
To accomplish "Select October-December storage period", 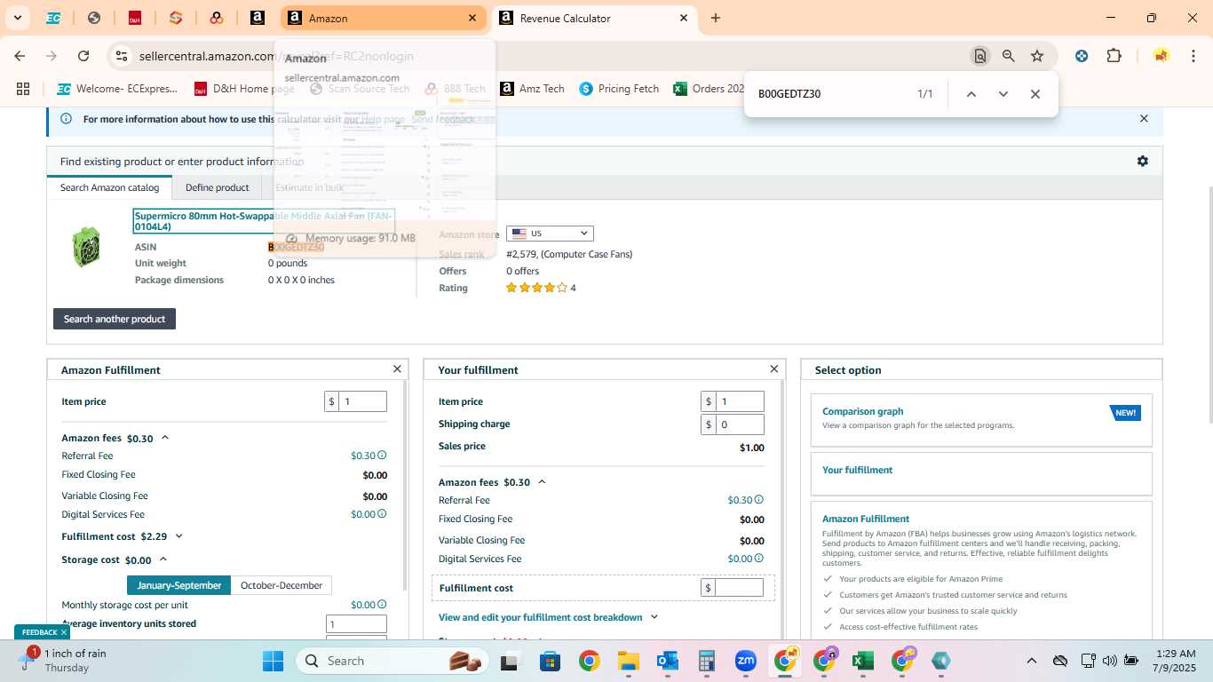I will [281, 585].
